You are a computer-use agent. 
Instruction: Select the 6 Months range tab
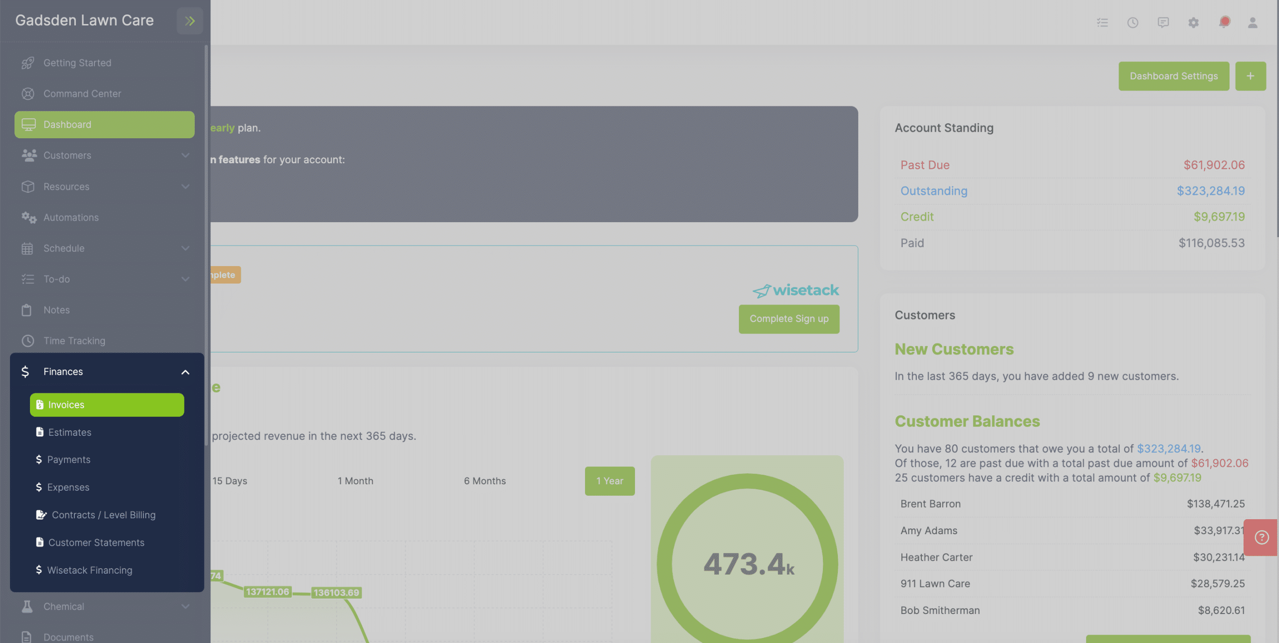[x=485, y=481]
